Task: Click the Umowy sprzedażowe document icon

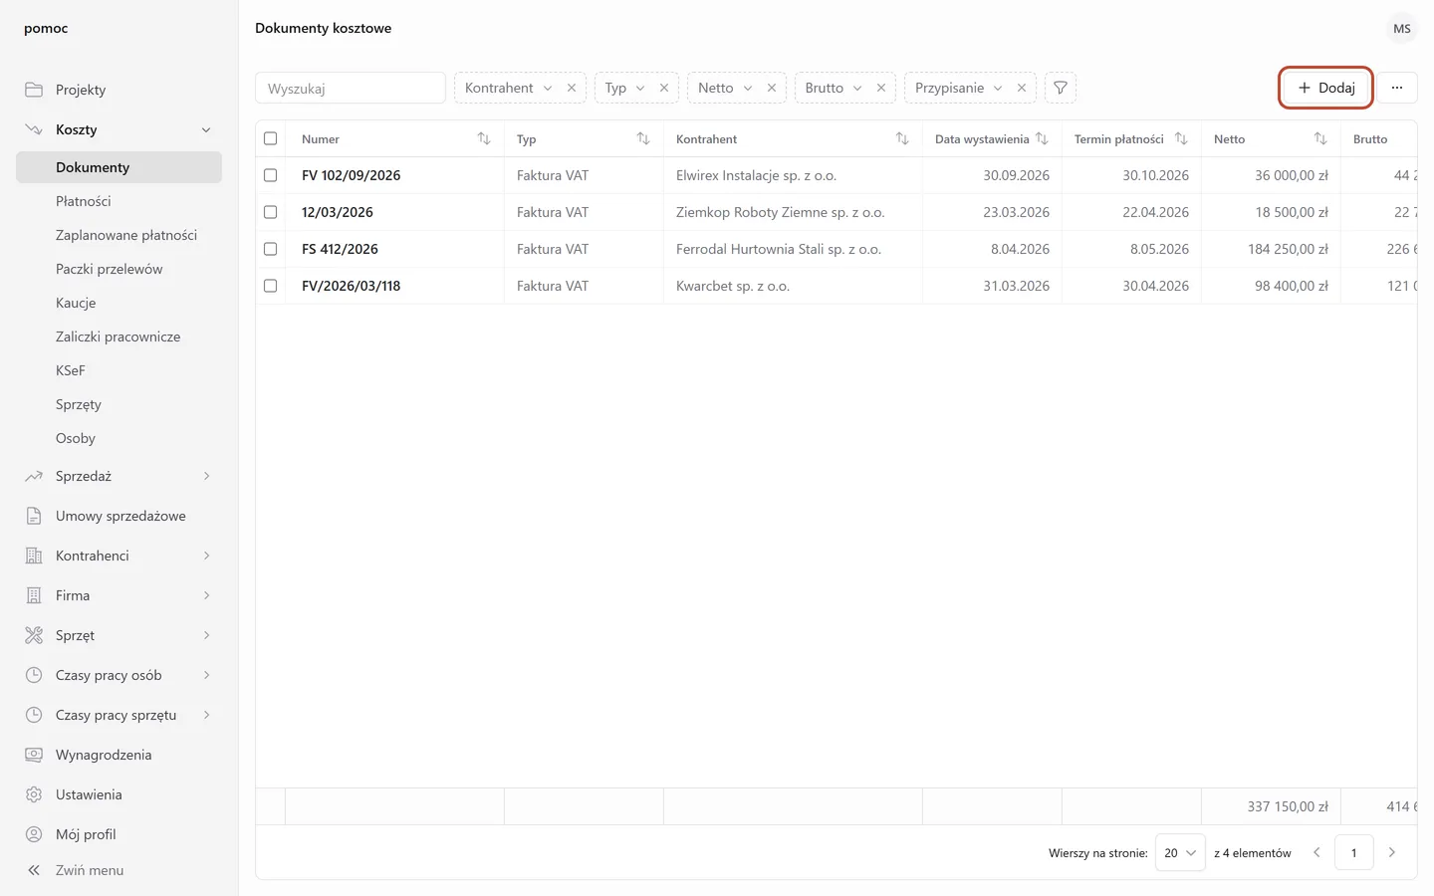Action: click(34, 516)
